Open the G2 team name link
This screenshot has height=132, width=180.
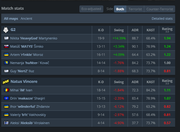click(13, 30)
